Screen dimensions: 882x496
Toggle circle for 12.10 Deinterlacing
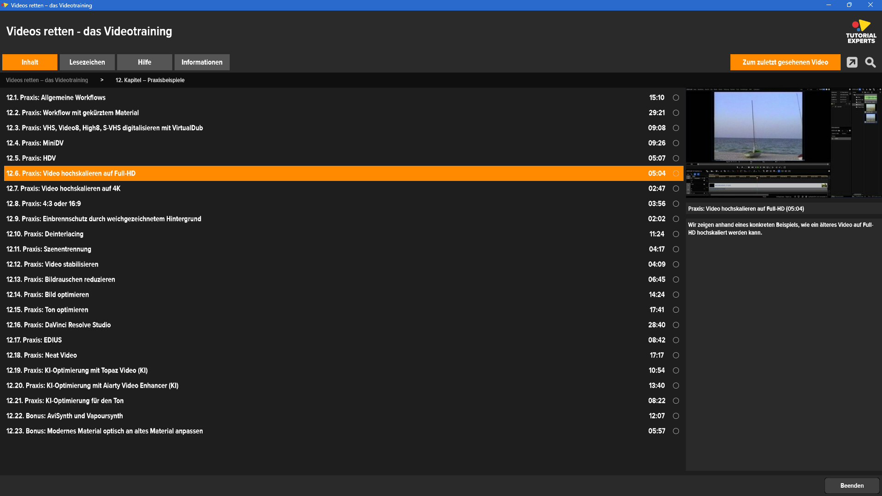676,234
